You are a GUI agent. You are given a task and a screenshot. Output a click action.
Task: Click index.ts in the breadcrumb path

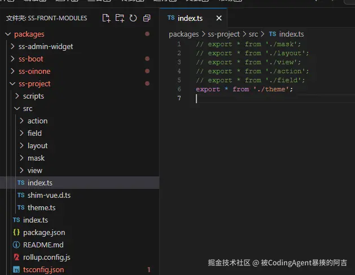(x=291, y=34)
